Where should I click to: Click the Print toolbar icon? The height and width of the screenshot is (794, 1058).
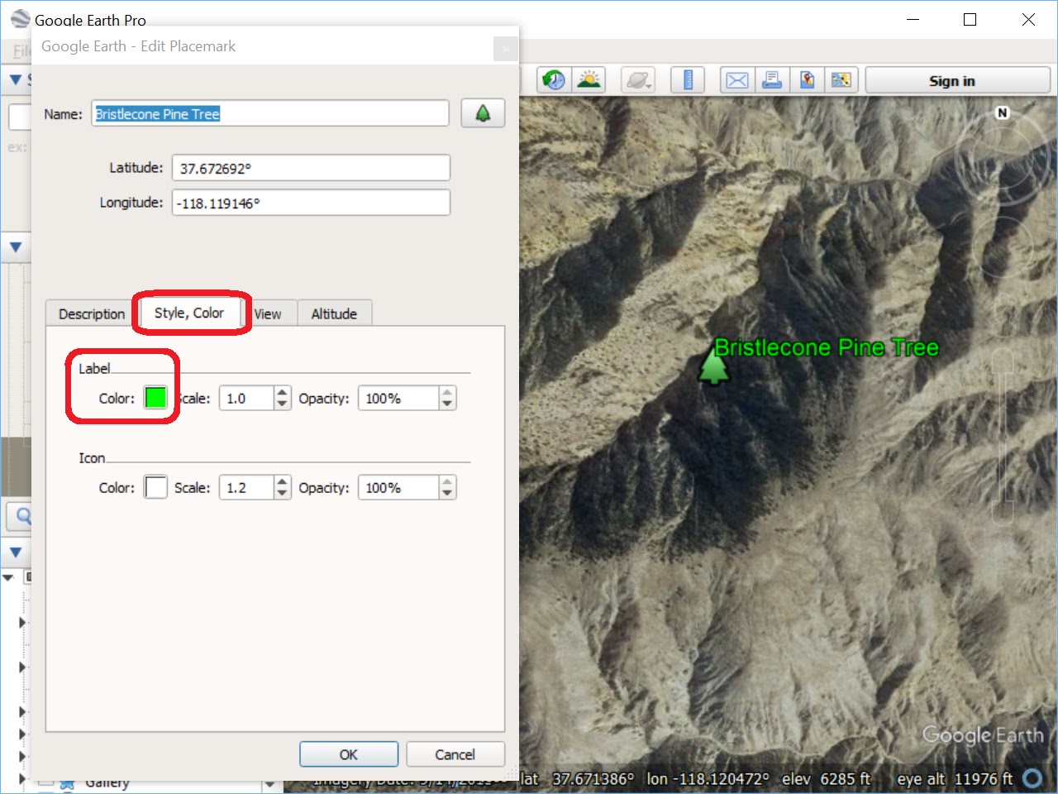pos(772,80)
